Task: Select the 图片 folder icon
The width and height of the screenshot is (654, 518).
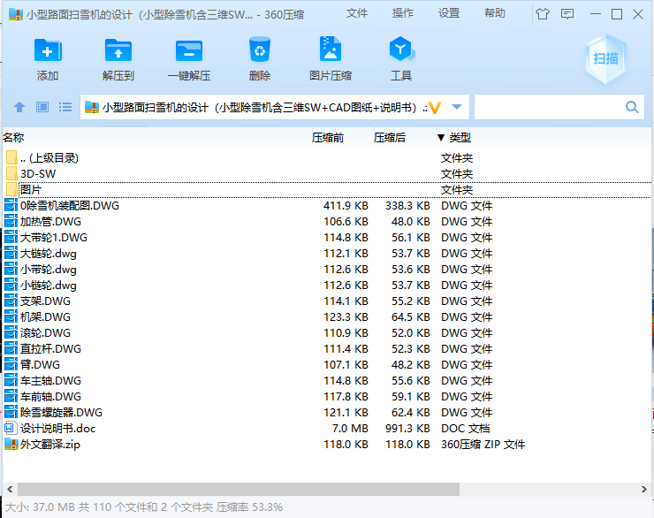Action: click(11, 189)
